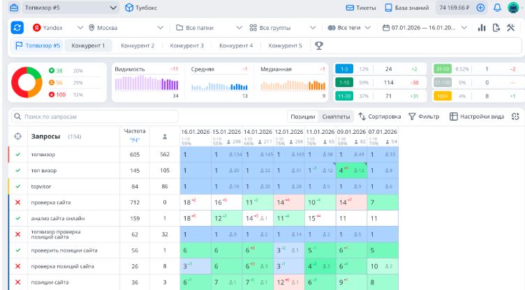Click the Видимость purple bar chart
Image resolution: width=525 pixels, height=290 pixels.
(147, 83)
